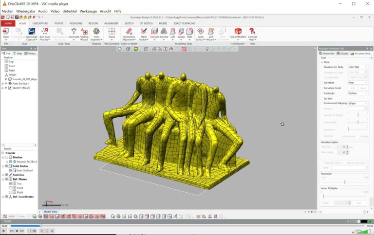
Task: Open the Mesh Sketch tool
Action: [x=144, y=34]
